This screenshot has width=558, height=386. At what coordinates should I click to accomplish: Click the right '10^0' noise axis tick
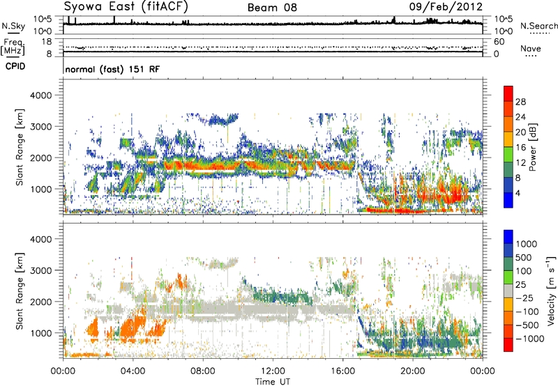click(503, 31)
